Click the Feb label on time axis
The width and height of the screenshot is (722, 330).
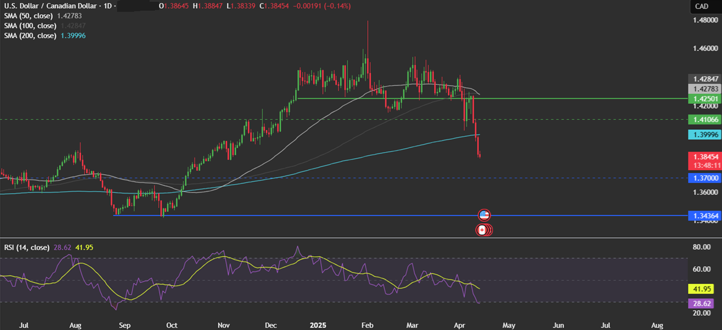(367, 325)
